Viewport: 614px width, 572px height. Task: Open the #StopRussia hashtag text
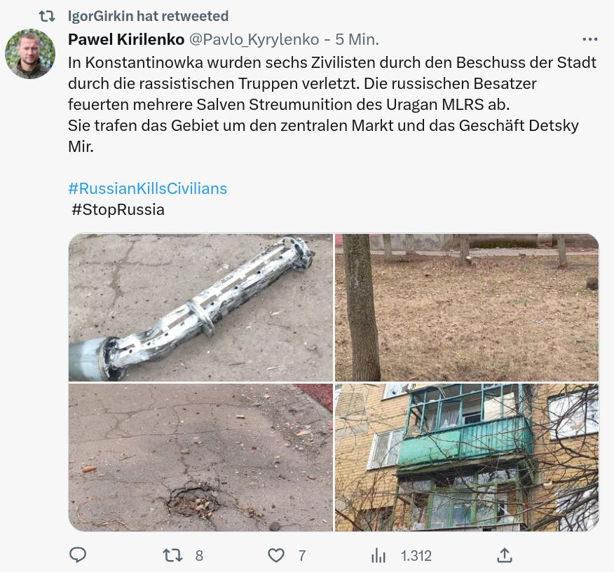click(x=118, y=209)
